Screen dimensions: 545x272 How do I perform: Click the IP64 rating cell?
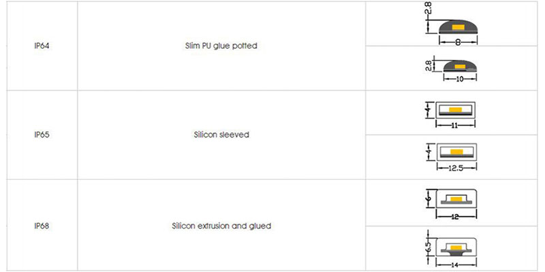[x=42, y=46]
